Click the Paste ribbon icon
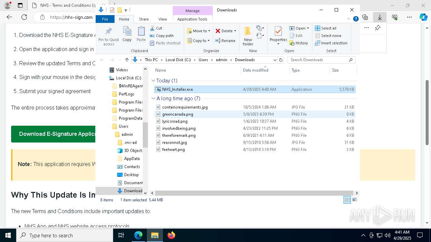 click(x=141, y=34)
